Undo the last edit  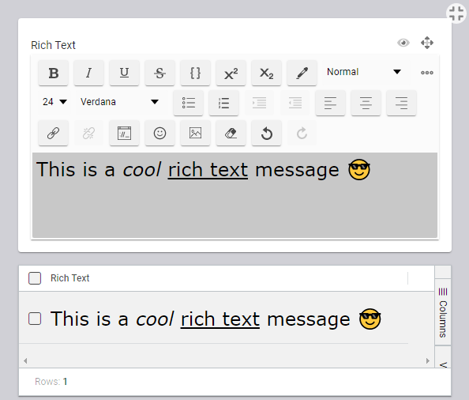267,133
